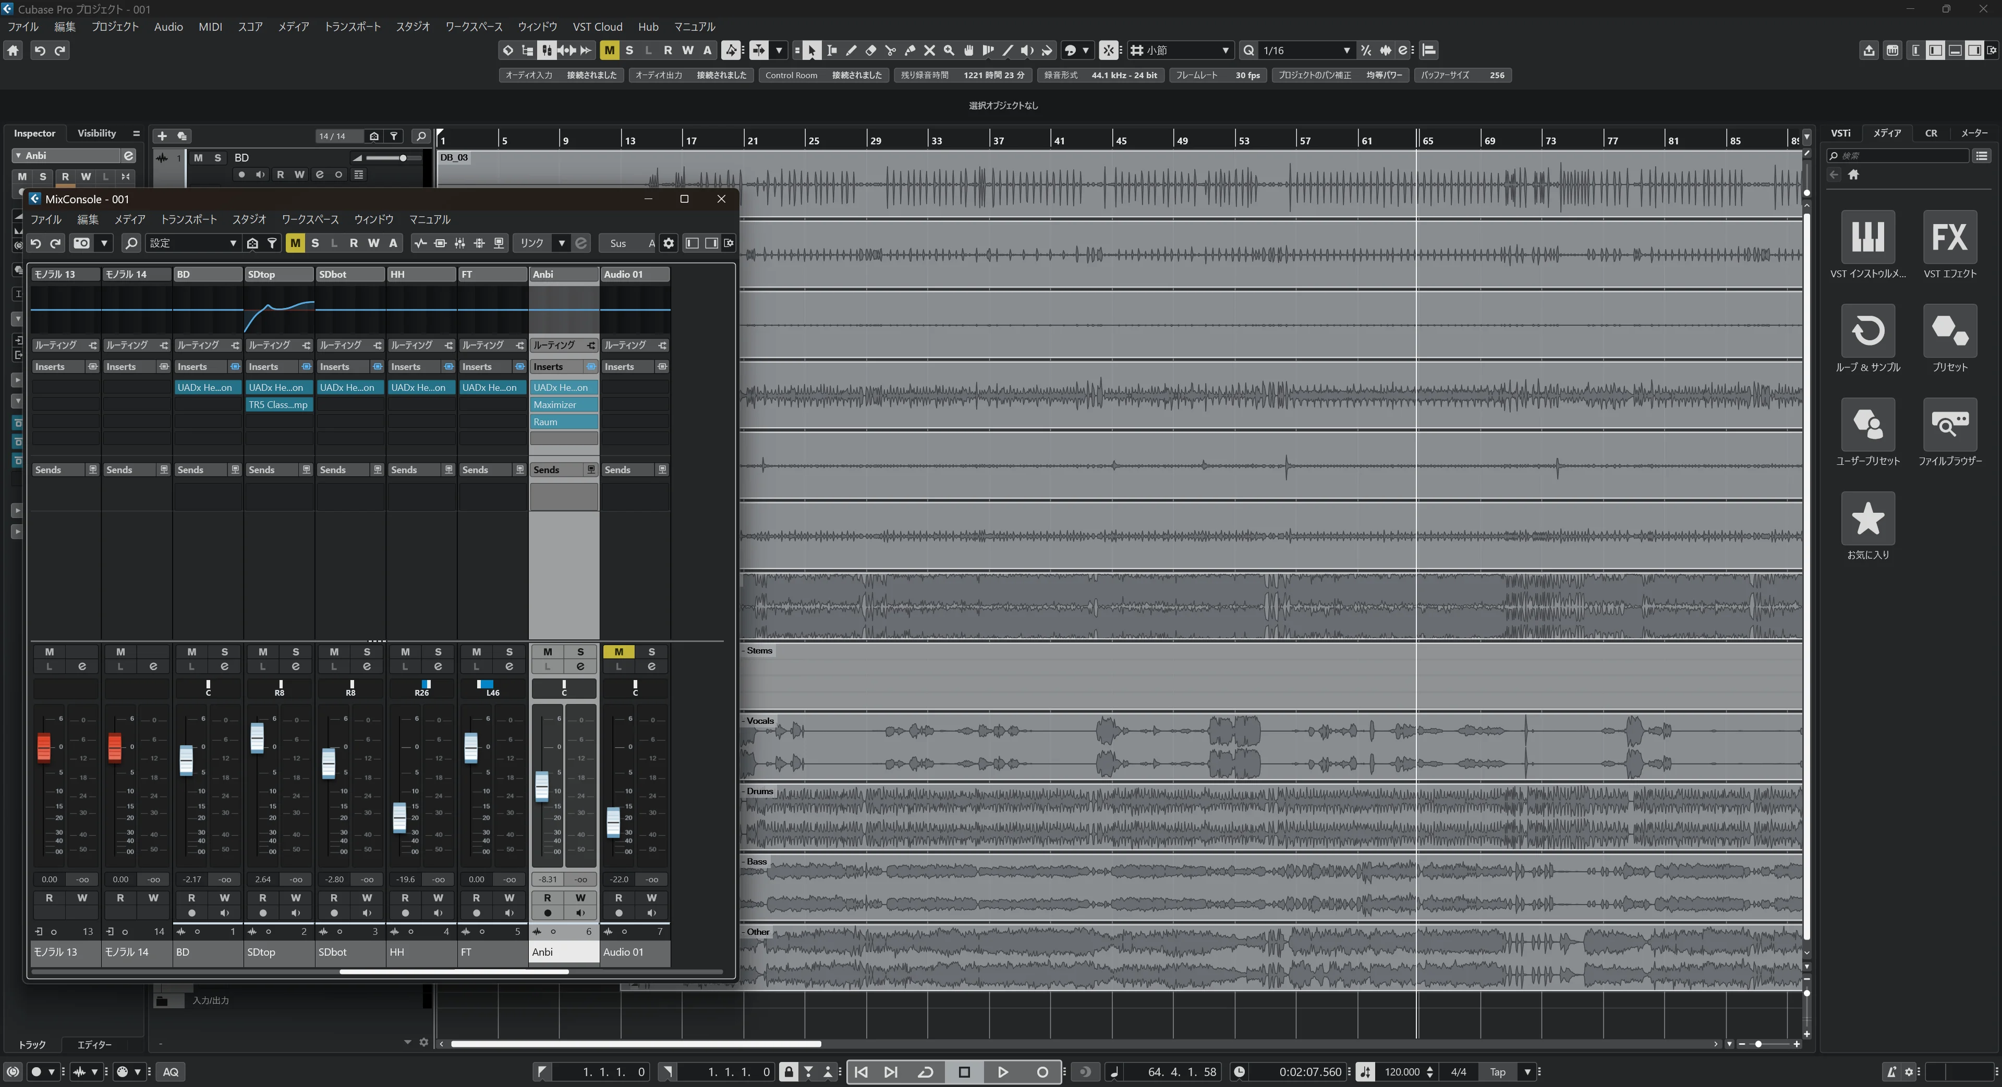Click Raum insert slot on Anbi channel

(x=564, y=422)
